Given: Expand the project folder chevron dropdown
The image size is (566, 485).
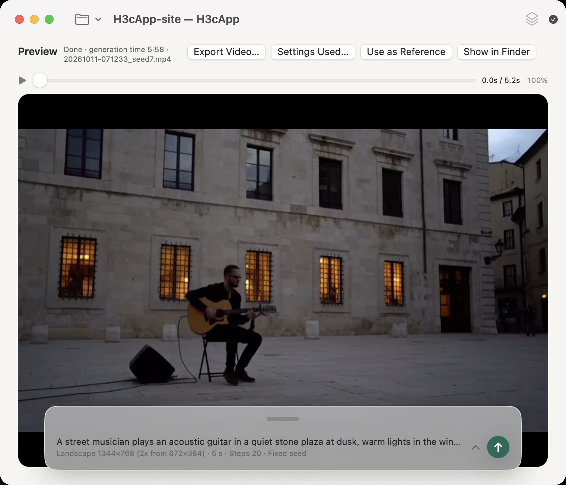Looking at the screenshot, I should (98, 19).
